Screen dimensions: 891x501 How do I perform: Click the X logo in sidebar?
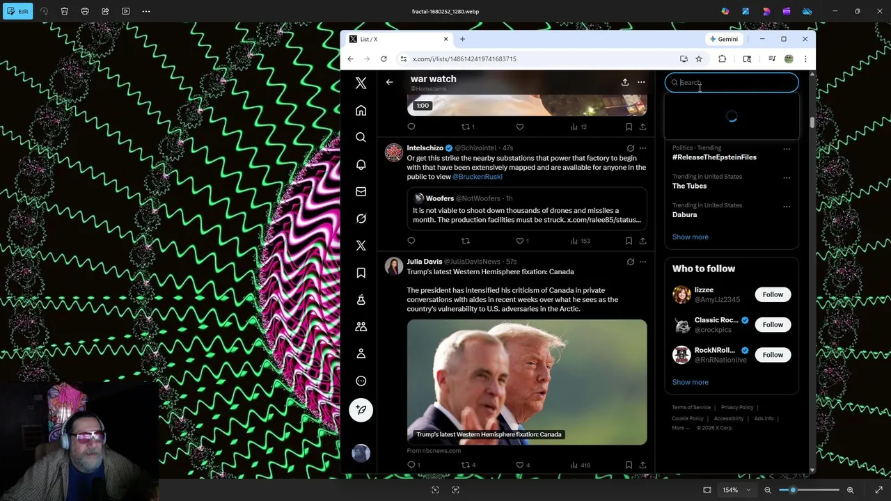coord(361,83)
